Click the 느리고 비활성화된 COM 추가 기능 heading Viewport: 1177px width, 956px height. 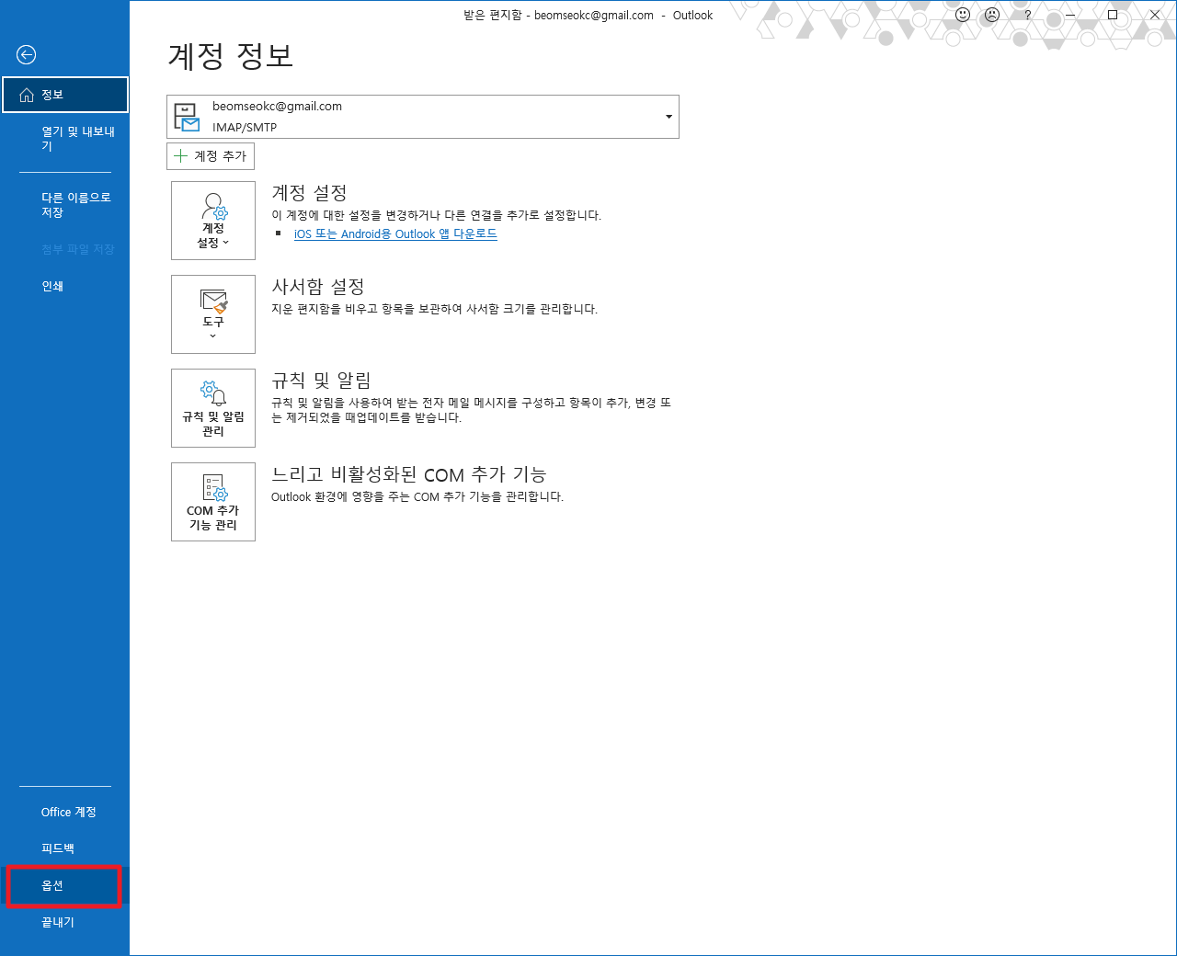click(x=409, y=474)
